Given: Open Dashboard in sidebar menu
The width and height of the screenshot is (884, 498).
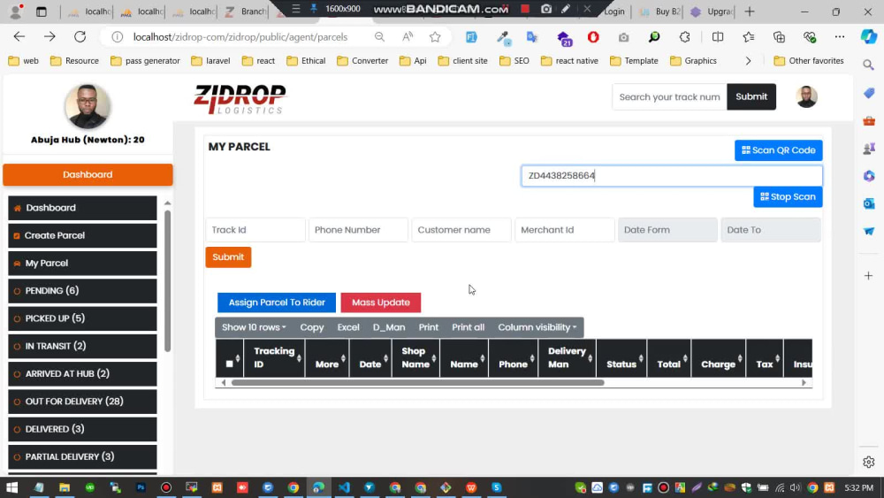Looking at the screenshot, I should point(82,208).
